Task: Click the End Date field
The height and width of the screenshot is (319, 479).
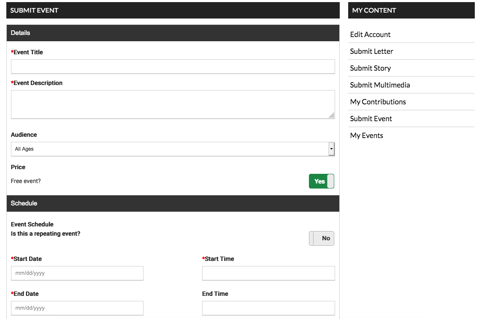Action: [x=77, y=308]
